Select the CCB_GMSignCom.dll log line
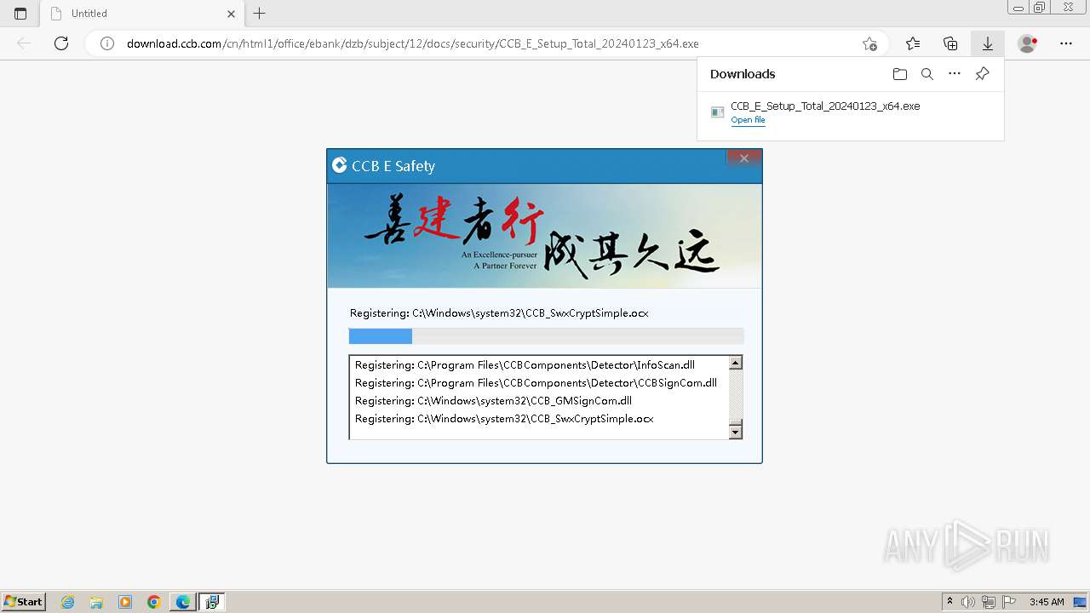The width and height of the screenshot is (1090, 613). pyautogui.click(x=493, y=401)
